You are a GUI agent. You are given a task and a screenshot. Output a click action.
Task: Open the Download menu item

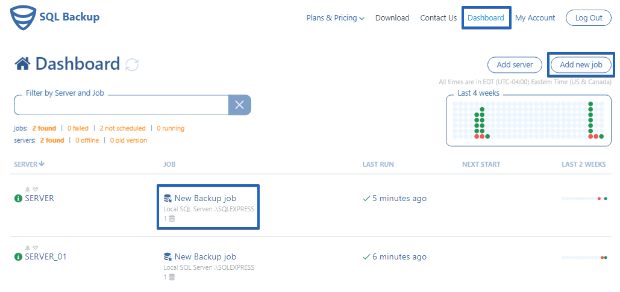click(x=392, y=18)
